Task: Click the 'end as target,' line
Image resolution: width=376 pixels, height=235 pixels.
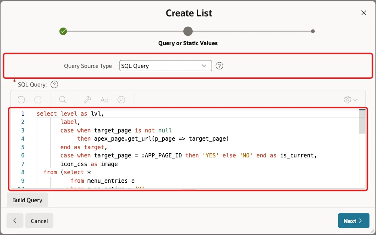Action: click(x=83, y=147)
